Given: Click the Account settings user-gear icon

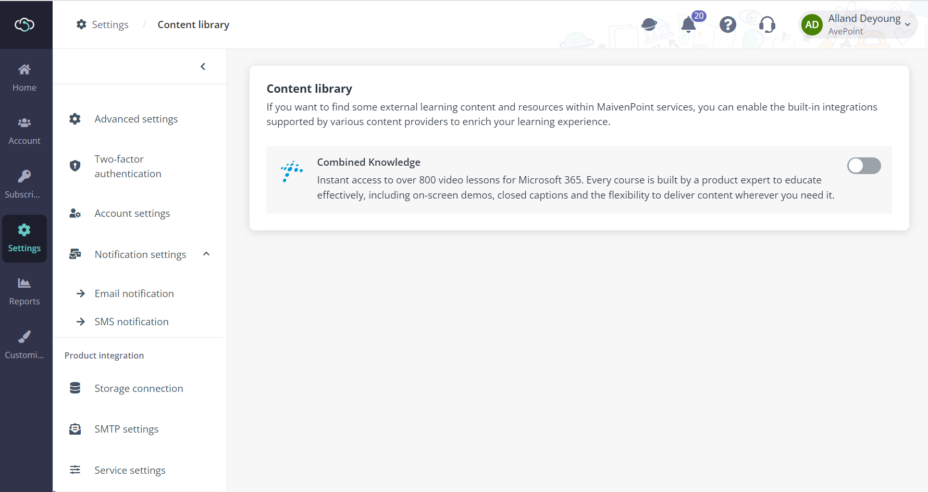Looking at the screenshot, I should [x=75, y=213].
